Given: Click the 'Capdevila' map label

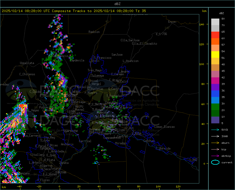Looking at the screenshot, I should click(x=77, y=60).
